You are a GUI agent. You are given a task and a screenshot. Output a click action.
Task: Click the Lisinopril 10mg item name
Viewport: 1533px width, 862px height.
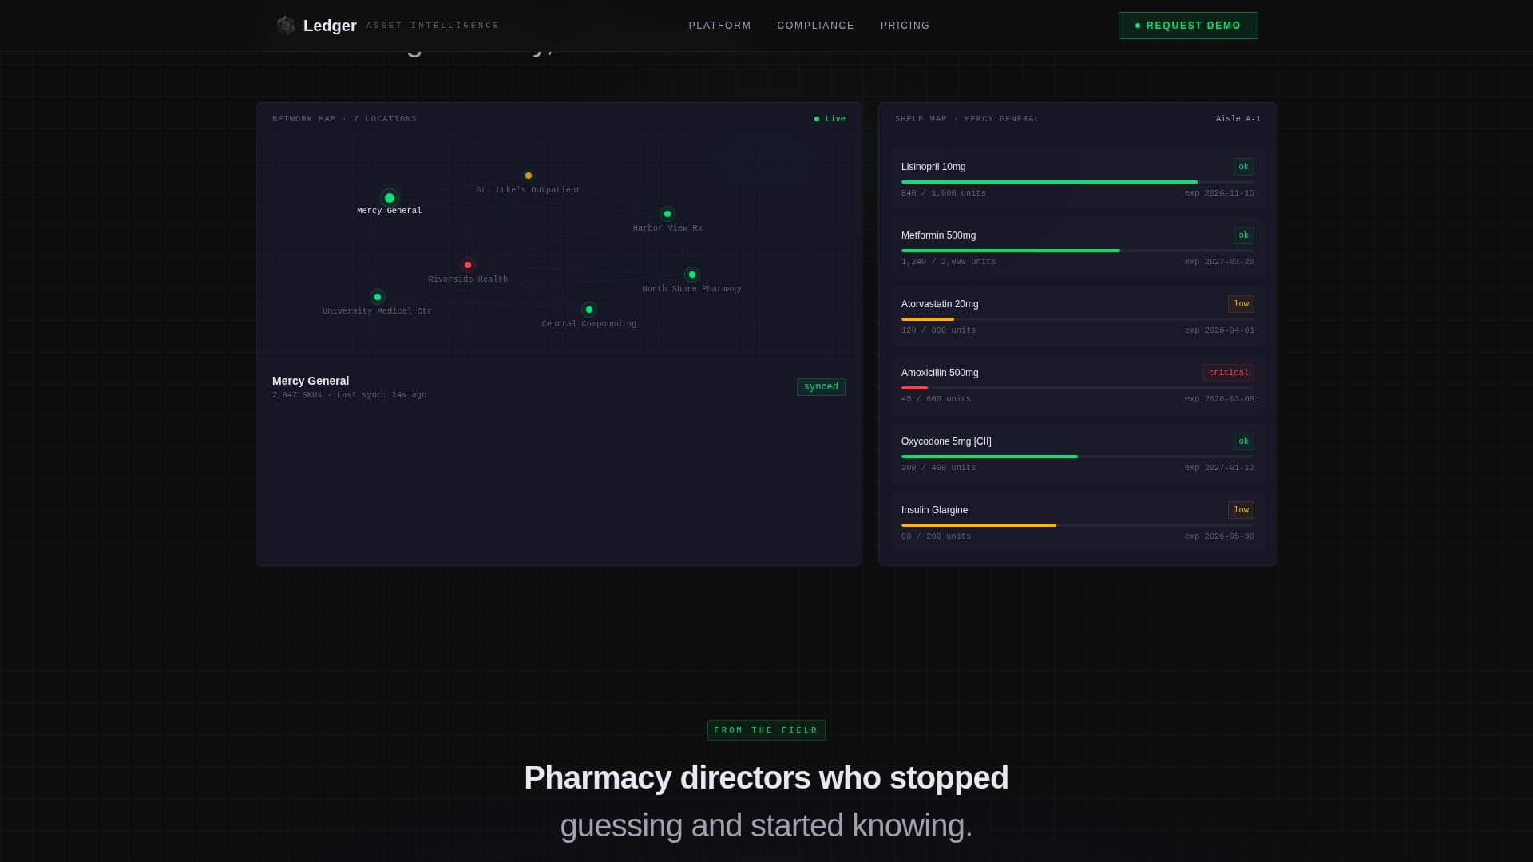coord(933,167)
